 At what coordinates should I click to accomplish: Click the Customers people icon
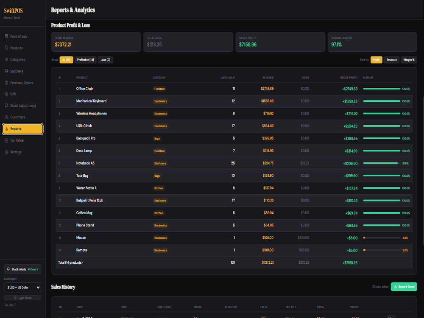(6, 117)
